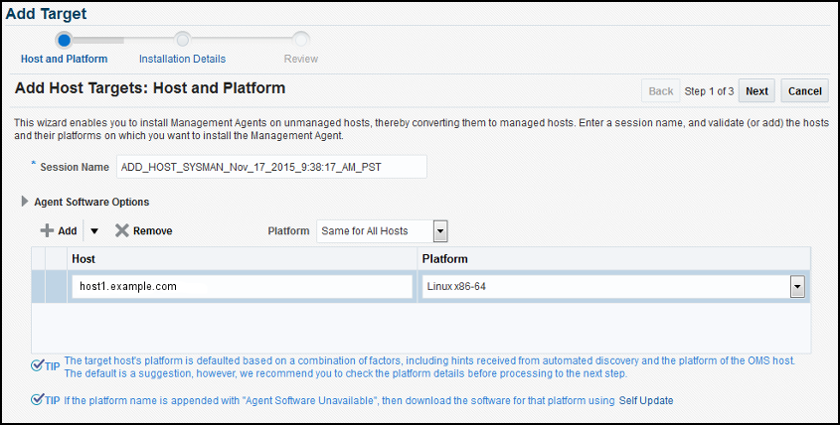
Task: Open the Self Update link
Action: point(646,400)
